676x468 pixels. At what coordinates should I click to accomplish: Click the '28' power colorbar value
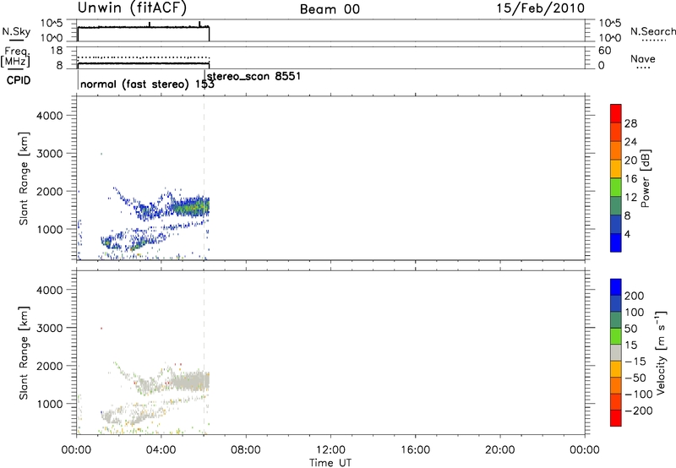(630, 123)
